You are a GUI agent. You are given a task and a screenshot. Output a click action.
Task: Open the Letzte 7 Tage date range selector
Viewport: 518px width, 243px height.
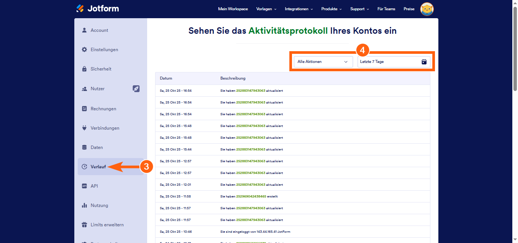click(391, 61)
